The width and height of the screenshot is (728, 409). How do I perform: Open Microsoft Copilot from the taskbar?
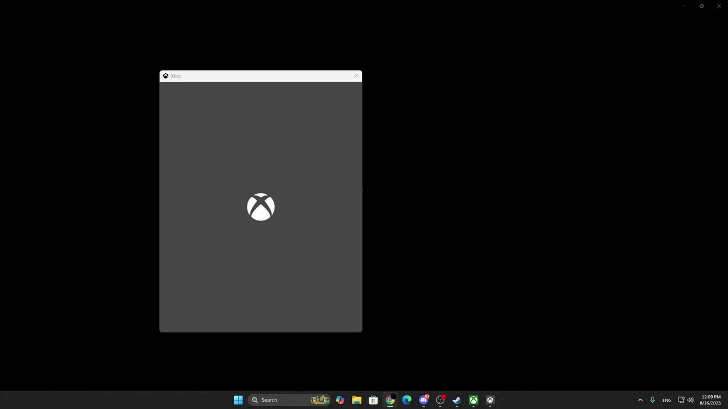tap(340, 400)
